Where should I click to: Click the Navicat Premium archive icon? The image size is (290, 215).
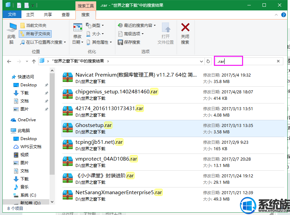coord(67,78)
